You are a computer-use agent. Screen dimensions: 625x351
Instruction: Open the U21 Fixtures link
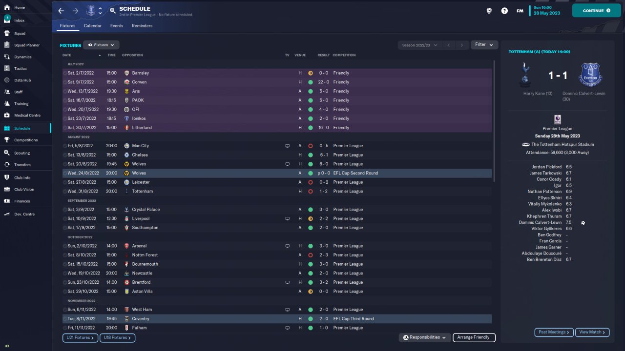point(80,337)
